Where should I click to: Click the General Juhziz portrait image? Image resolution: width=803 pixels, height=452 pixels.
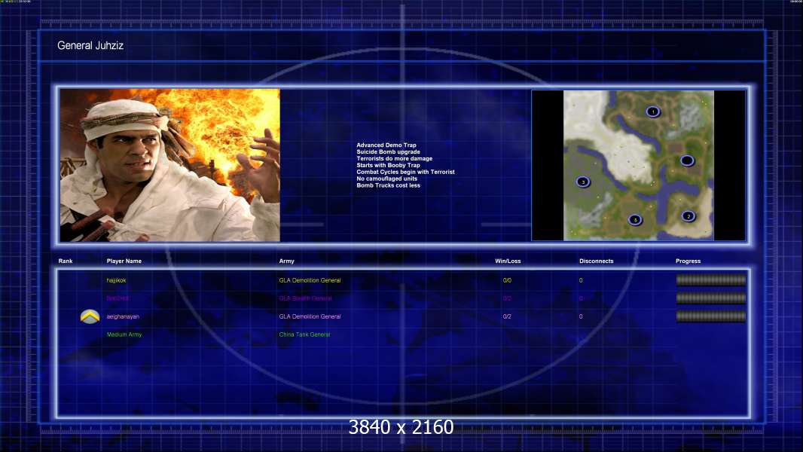tap(170, 165)
